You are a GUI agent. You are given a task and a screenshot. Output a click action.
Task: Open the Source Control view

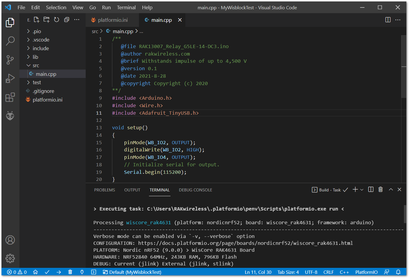(x=10, y=60)
